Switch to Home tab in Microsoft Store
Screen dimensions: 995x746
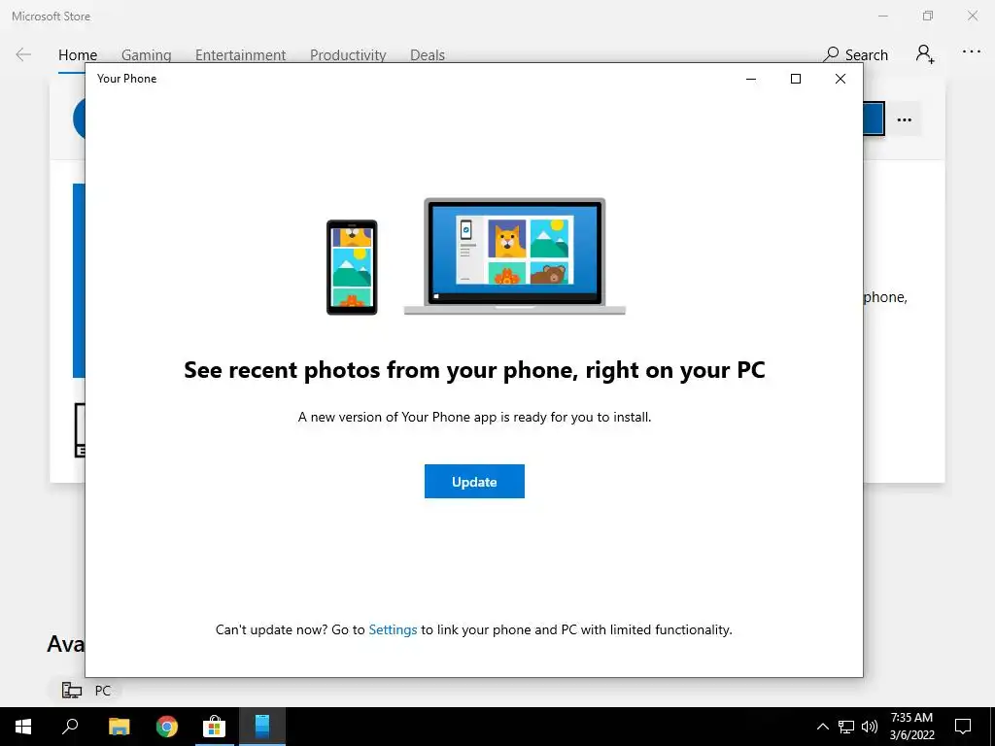pos(78,55)
